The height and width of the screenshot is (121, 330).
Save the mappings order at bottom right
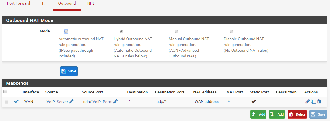click(x=318, y=114)
